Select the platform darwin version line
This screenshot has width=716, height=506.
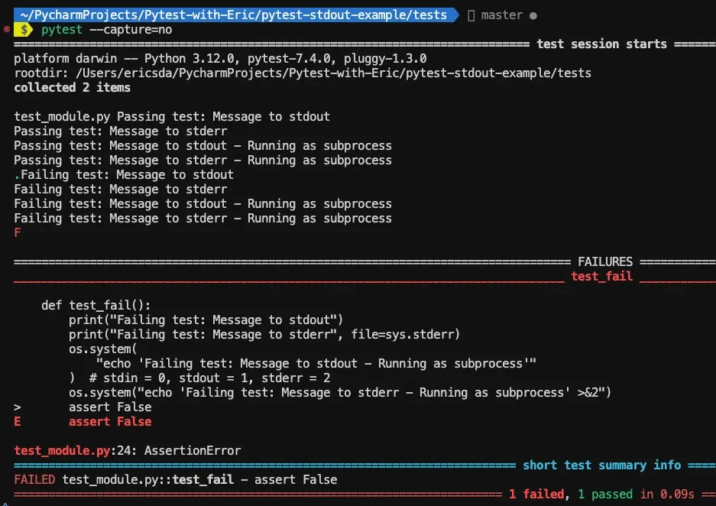221,59
